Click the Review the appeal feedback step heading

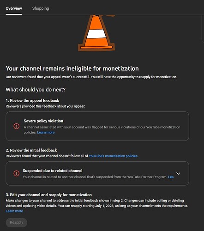point(32,101)
